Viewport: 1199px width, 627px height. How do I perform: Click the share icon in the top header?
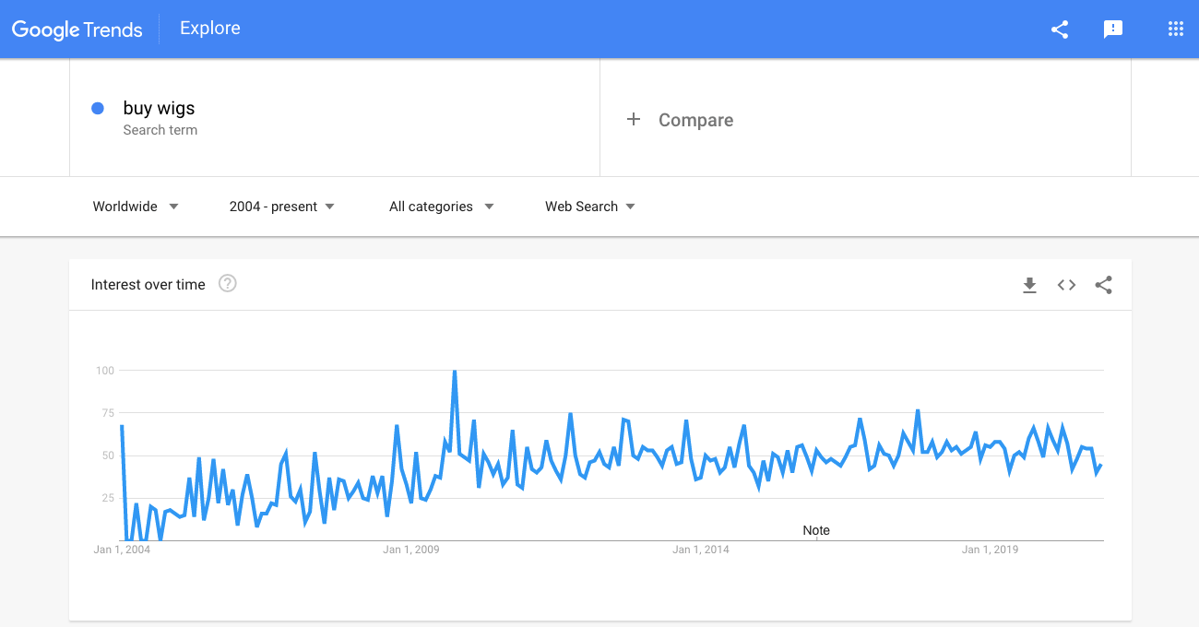[x=1060, y=29]
